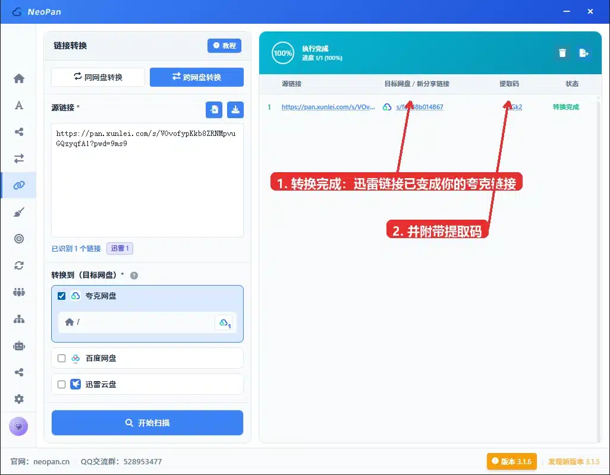Click the 源链接 column header
Image resolution: width=610 pixels, height=475 pixels.
click(x=292, y=84)
